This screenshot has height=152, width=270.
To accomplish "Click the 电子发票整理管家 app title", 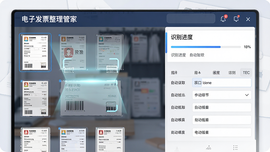I will click(x=49, y=19).
